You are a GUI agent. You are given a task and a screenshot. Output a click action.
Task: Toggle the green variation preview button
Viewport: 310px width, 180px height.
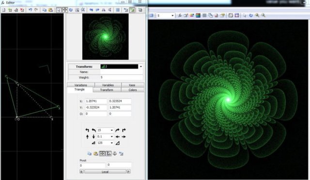point(132,10)
